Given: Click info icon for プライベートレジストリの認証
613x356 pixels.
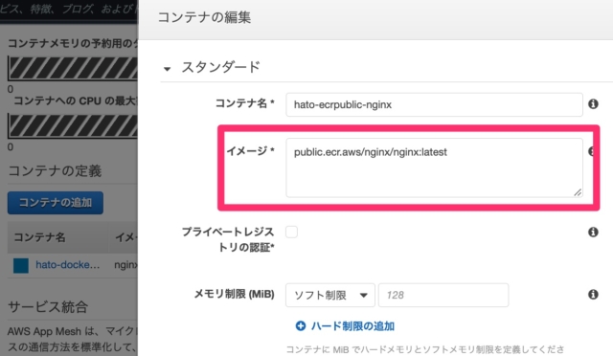Looking at the screenshot, I should 593,233.
